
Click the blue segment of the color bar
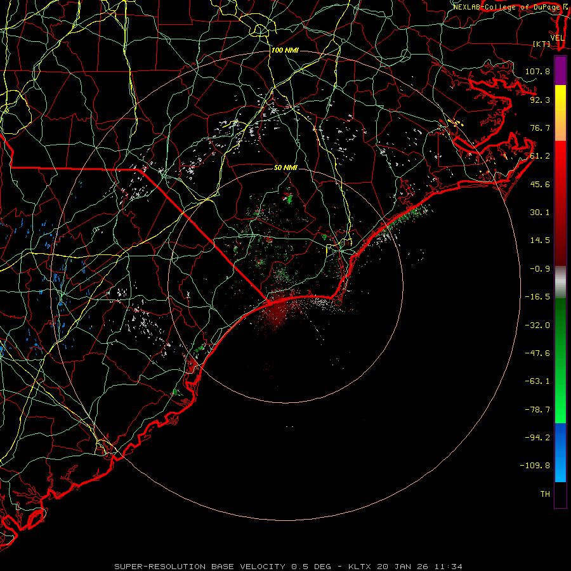click(x=560, y=452)
